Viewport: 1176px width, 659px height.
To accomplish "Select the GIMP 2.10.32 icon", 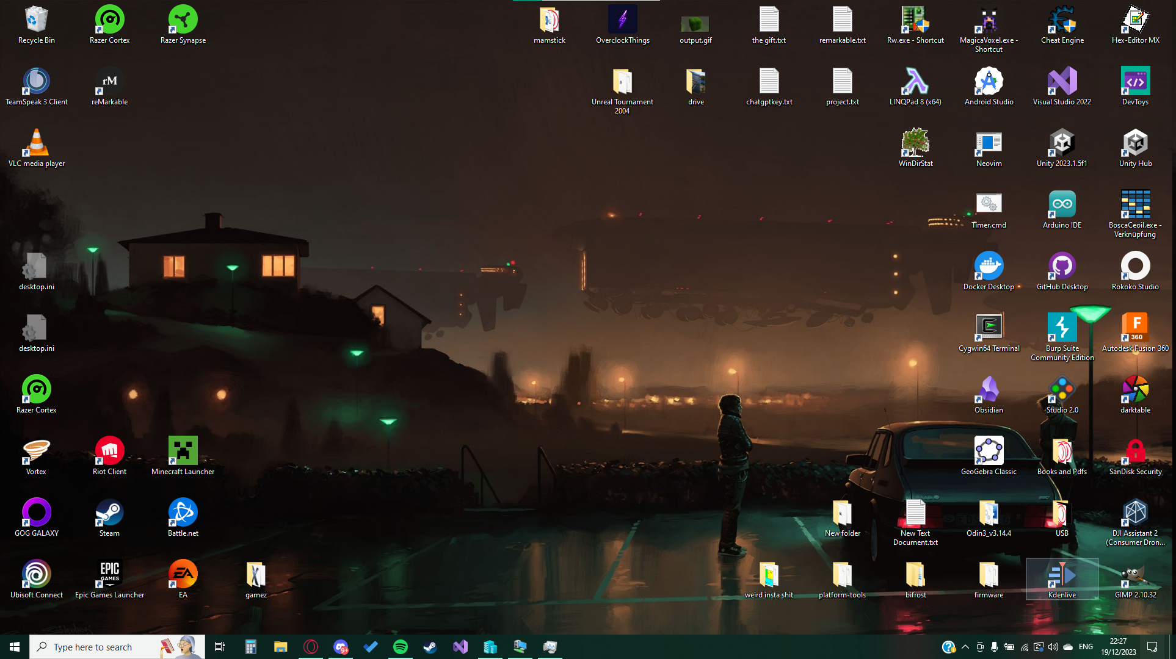I will click(x=1135, y=579).
